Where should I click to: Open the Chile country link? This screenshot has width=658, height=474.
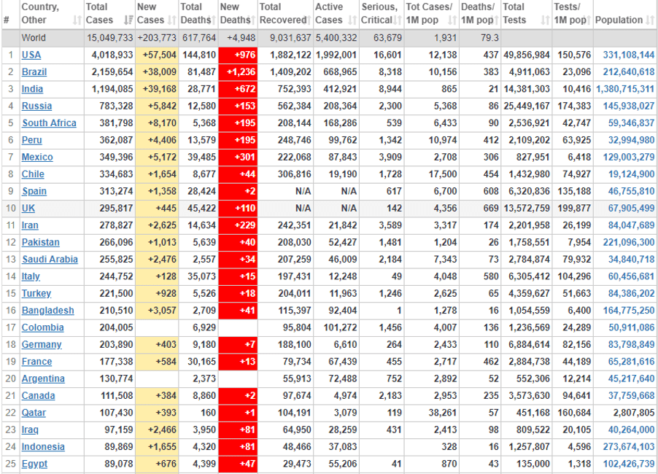coord(33,174)
